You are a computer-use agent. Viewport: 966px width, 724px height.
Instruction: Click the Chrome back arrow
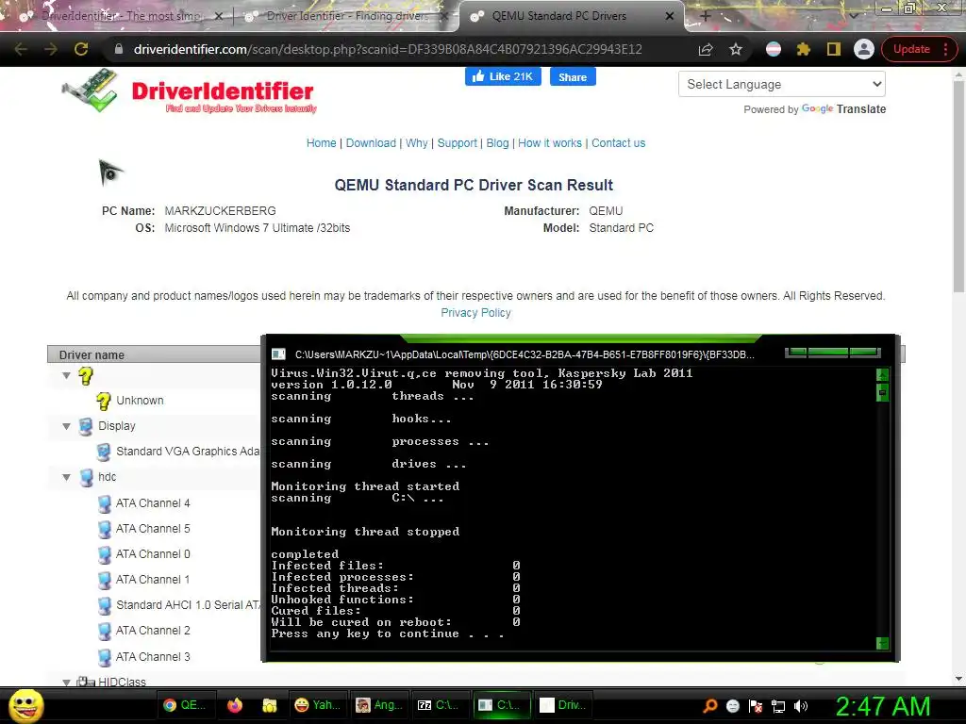point(21,49)
